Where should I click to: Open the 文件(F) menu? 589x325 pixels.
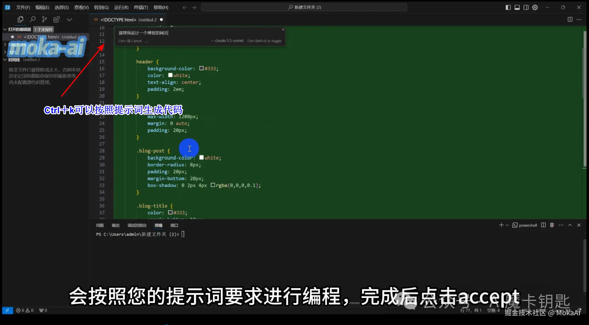(x=23, y=7)
